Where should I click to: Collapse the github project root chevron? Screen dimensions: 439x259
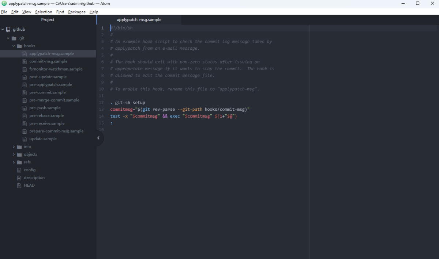pyautogui.click(x=3, y=30)
